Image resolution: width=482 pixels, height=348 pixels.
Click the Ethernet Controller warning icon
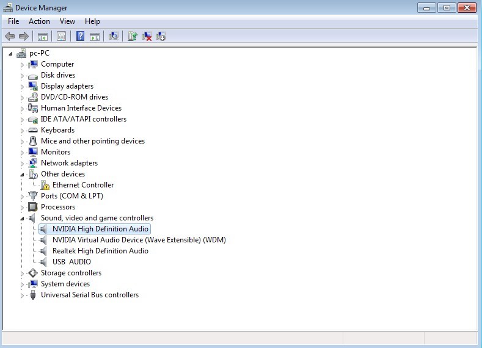(x=45, y=185)
